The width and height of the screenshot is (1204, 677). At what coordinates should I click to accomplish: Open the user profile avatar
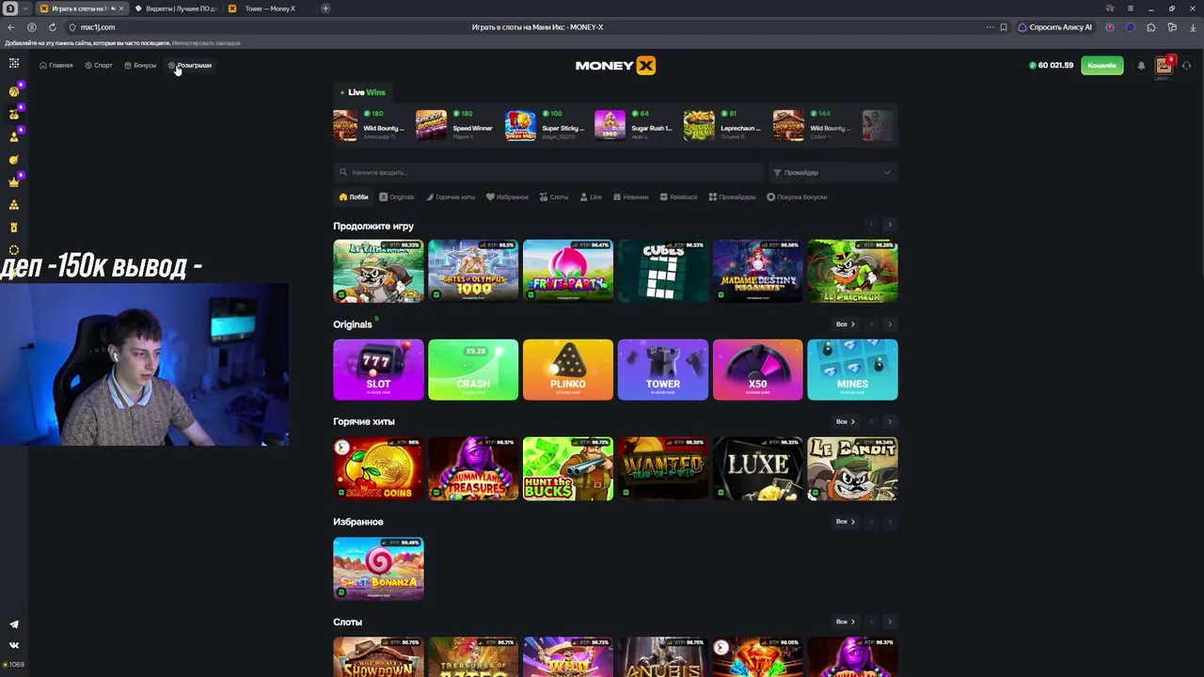tap(1164, 65)
